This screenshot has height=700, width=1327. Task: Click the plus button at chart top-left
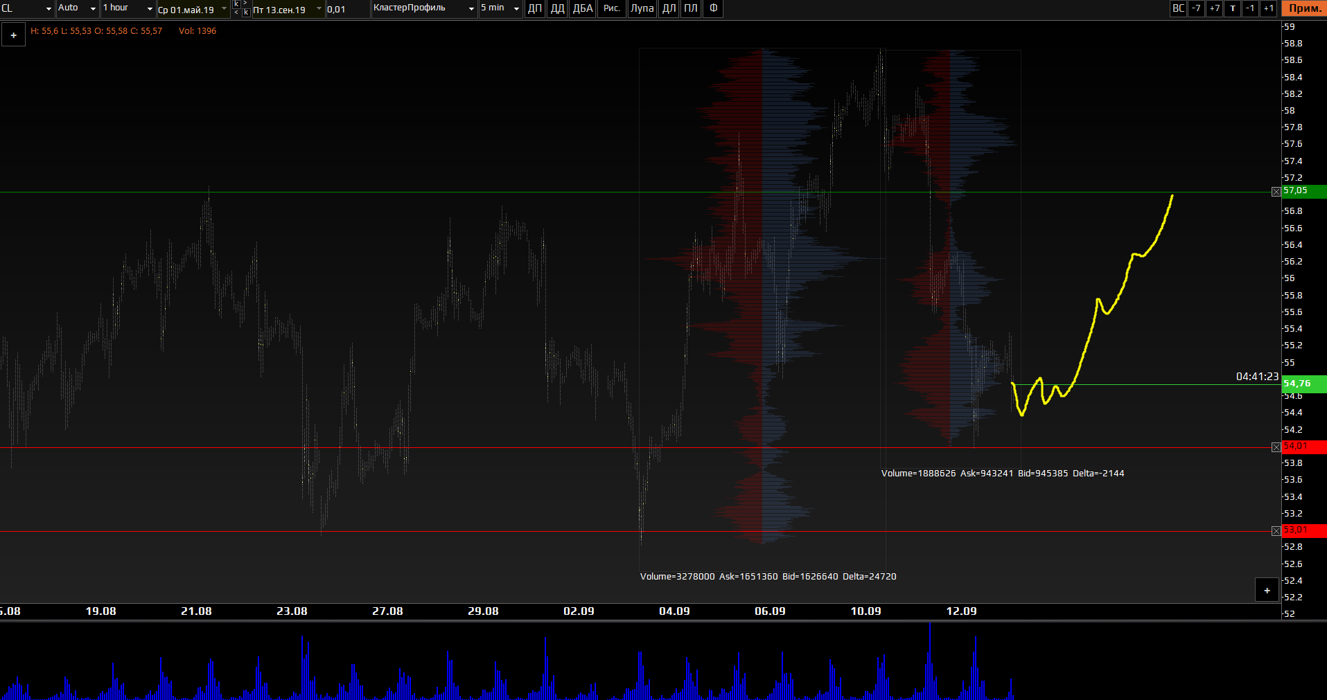(x=13, y=35)
